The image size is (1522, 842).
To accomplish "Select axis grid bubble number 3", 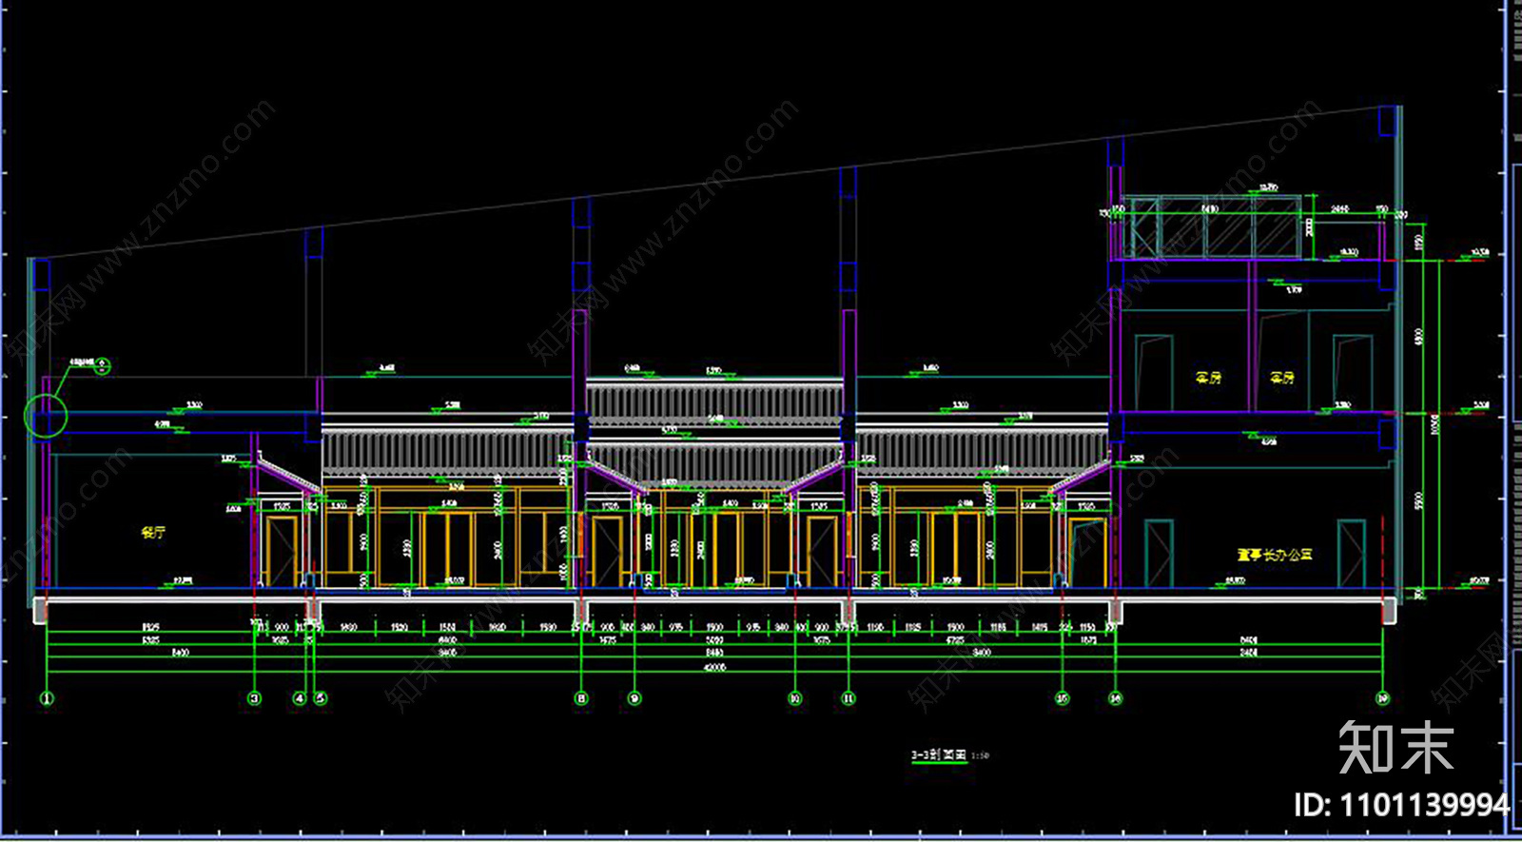I will pyautogui.click(x=254, y=698).
